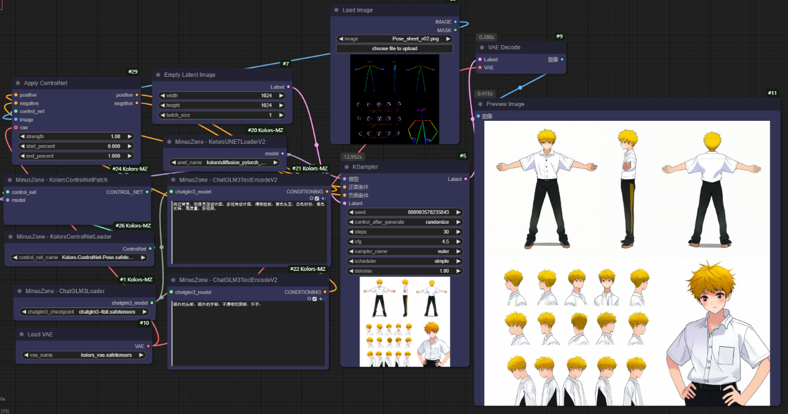
Task: Click the speaker icon in the upper ChatGLM3TextEncodeV2 node
Action: tap(323, 198)
